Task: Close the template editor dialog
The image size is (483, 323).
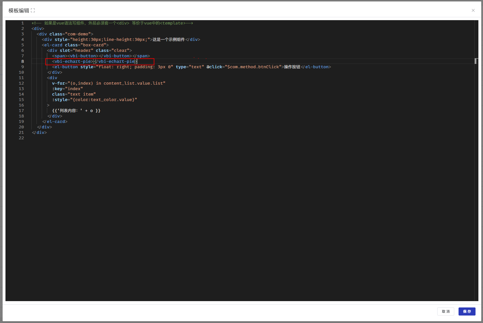Action: point(473,10)
